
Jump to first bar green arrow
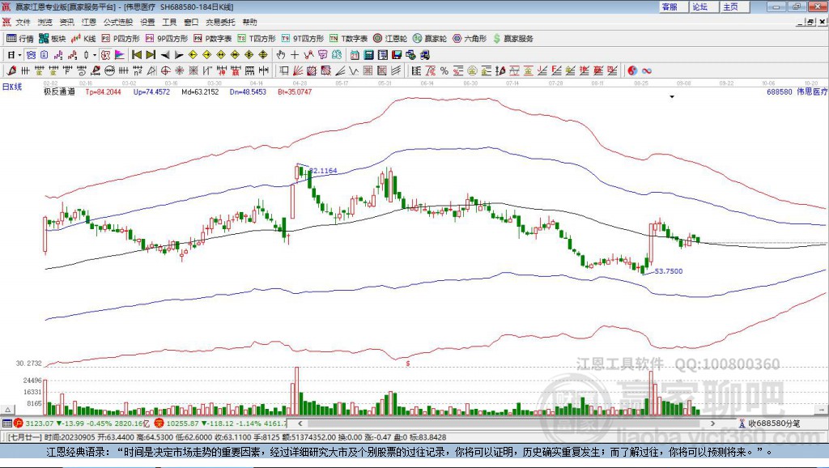pyautogui.click(x=136, y=55)
